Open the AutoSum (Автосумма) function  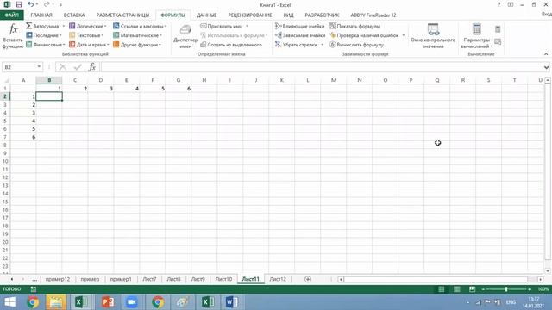tap(46, 26)
